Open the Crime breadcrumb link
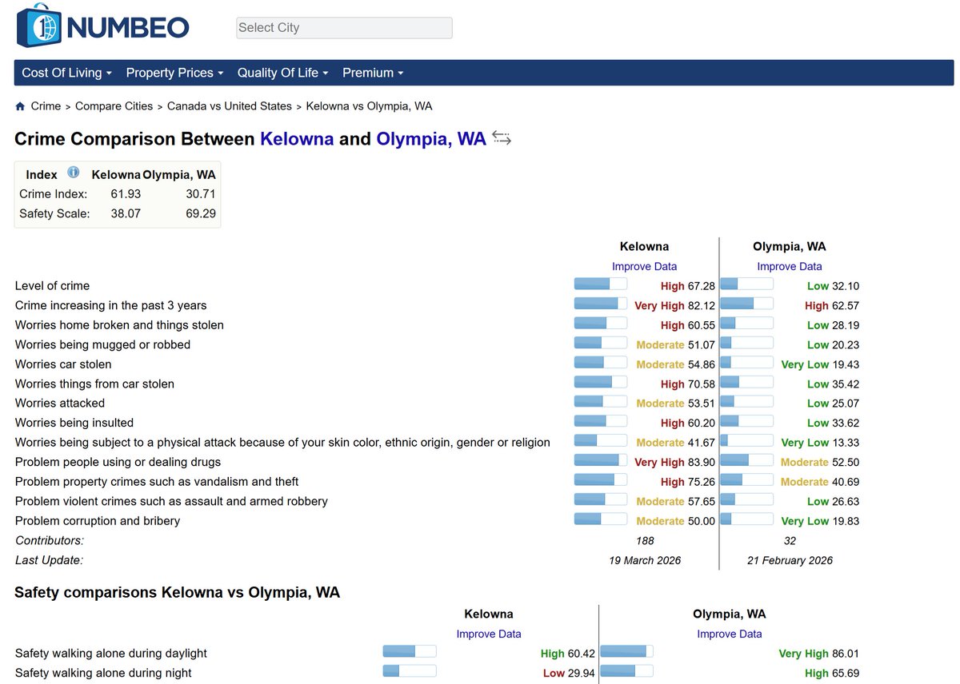The height and width of the screenshot is (684, 960). tap(46, 106)
